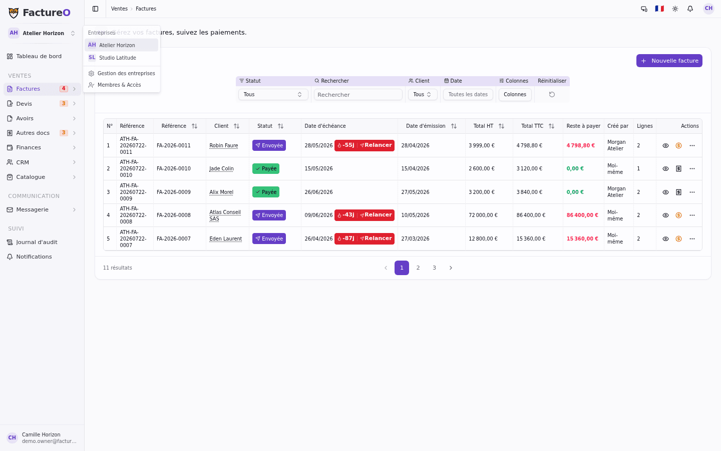Select Atelier Horizon in company menu
This screenshot has height=451, width=721.
[121, 45]
